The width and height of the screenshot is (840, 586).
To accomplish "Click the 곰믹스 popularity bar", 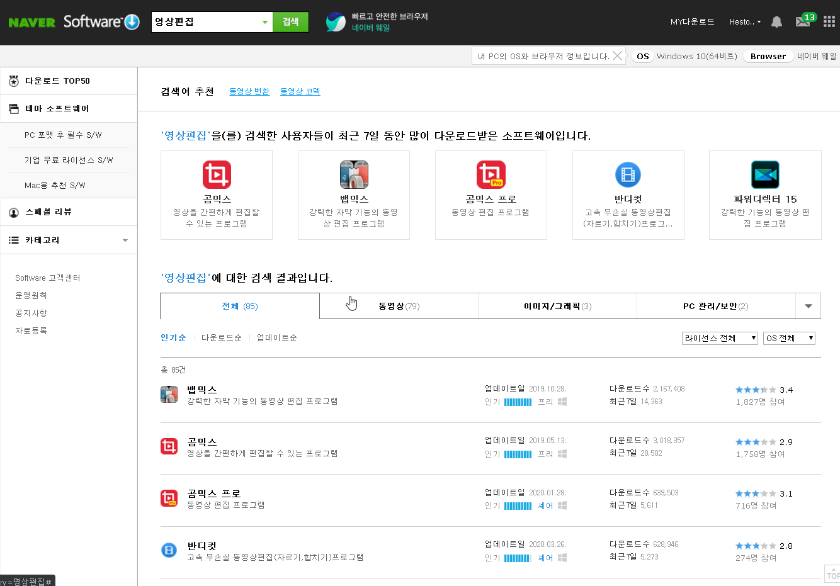I will coord(518,454).
